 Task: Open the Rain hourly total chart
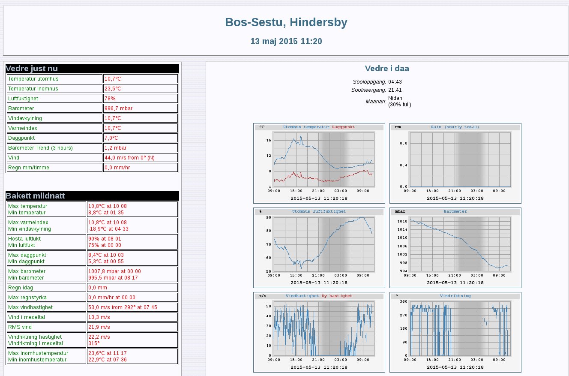455,163
